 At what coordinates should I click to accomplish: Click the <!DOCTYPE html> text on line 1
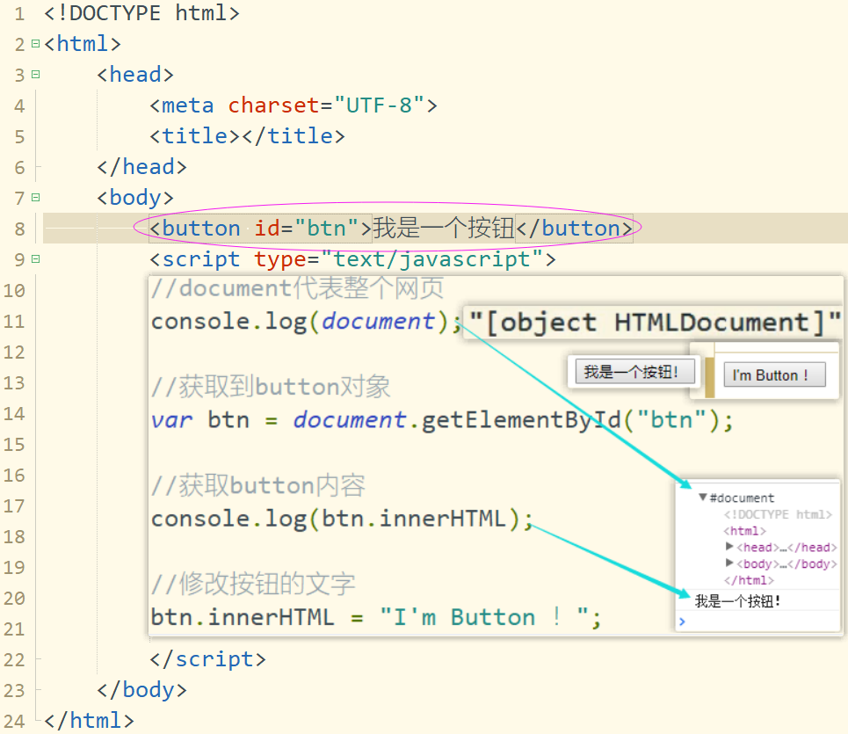[x=141, y=13]
